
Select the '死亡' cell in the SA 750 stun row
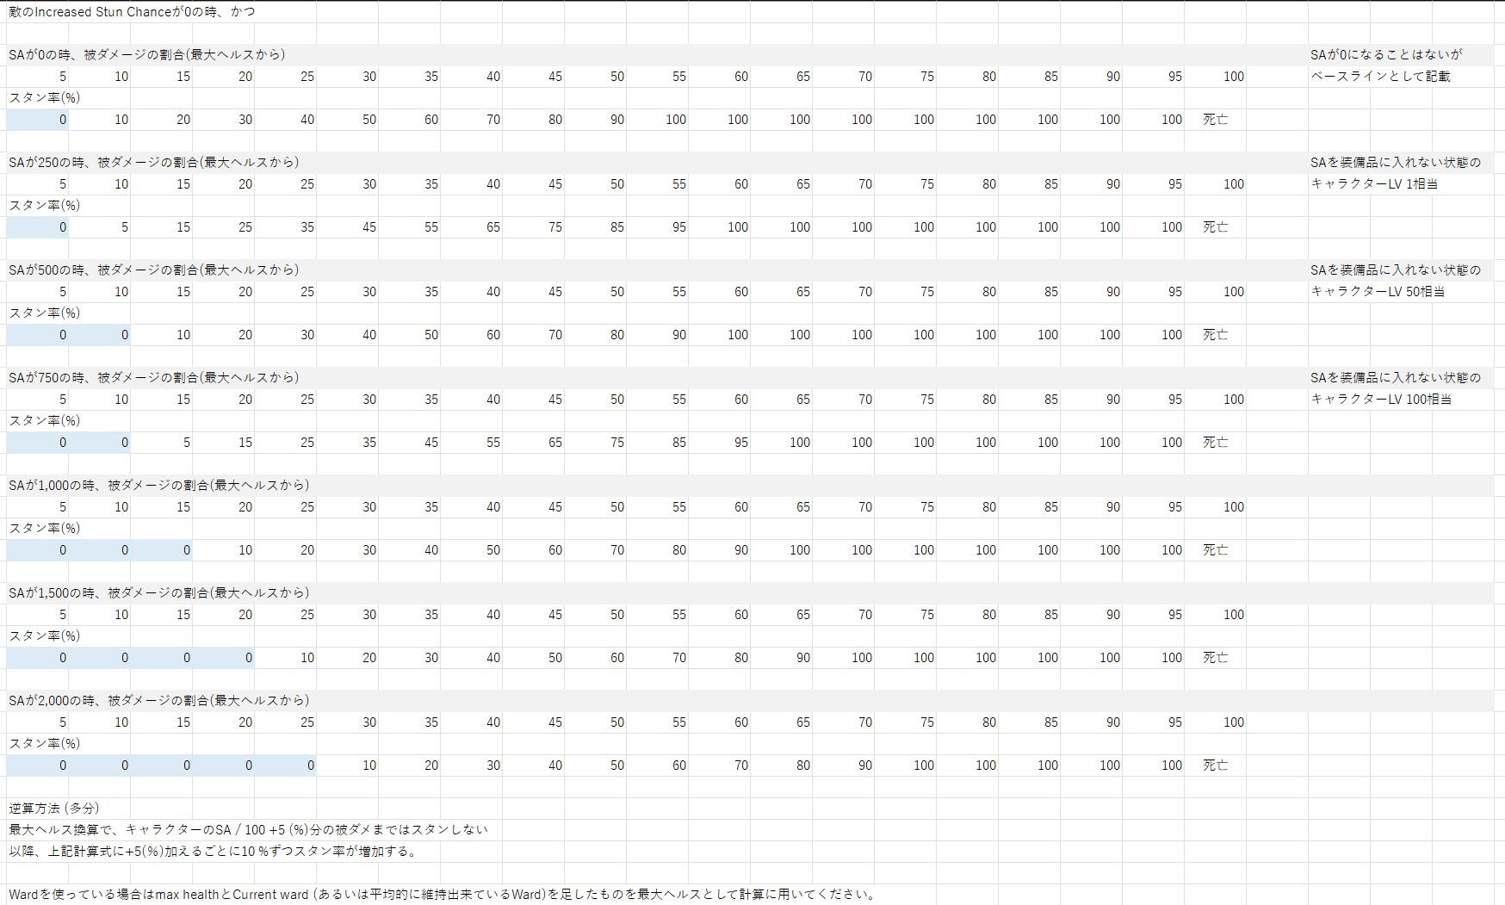pos(1216,443)
